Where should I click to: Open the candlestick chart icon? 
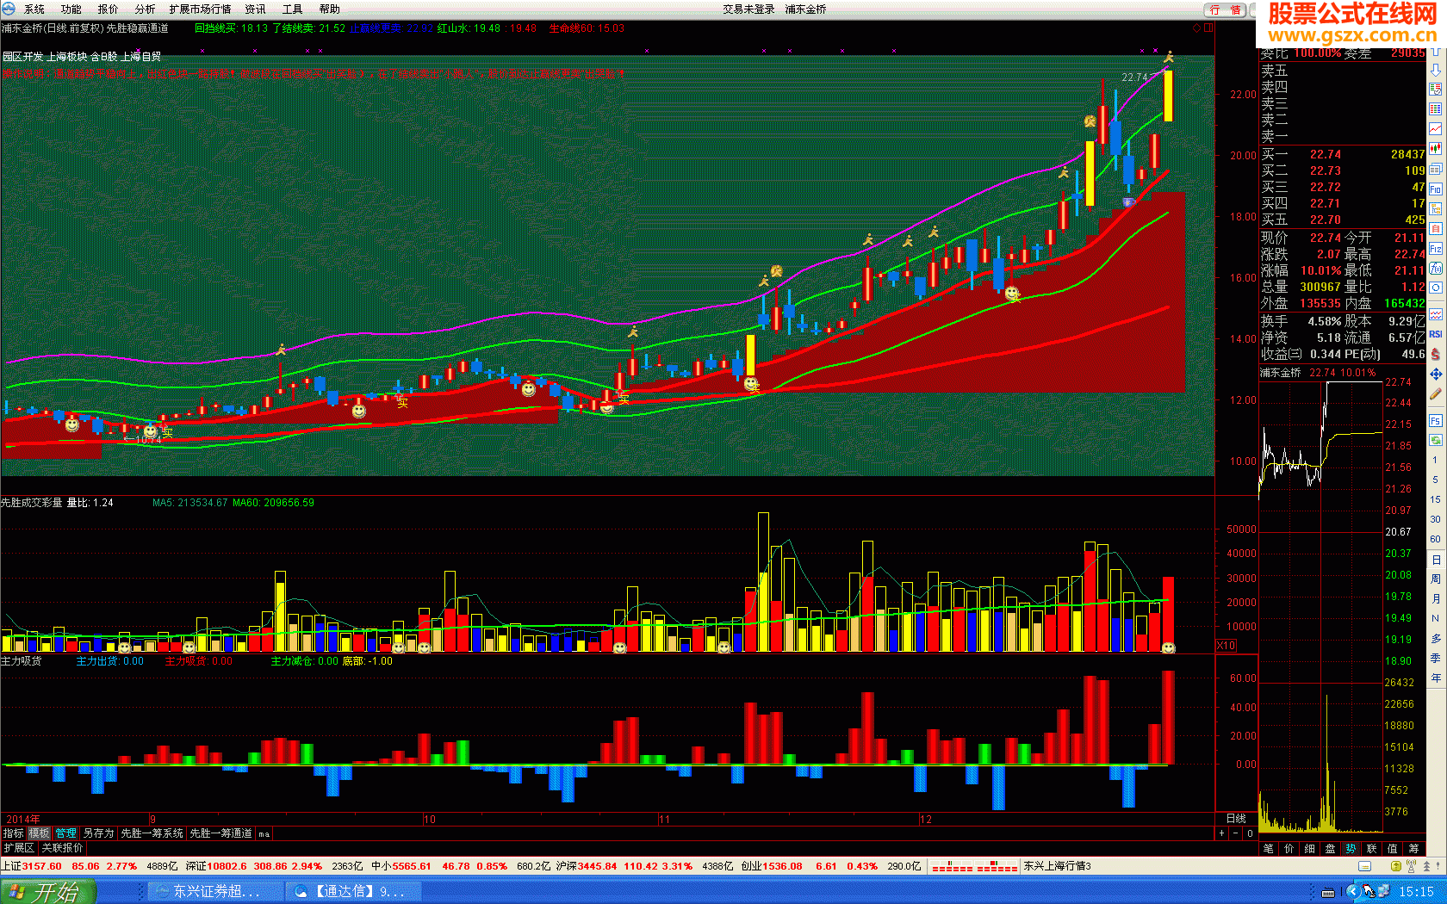coord(1436,149)
